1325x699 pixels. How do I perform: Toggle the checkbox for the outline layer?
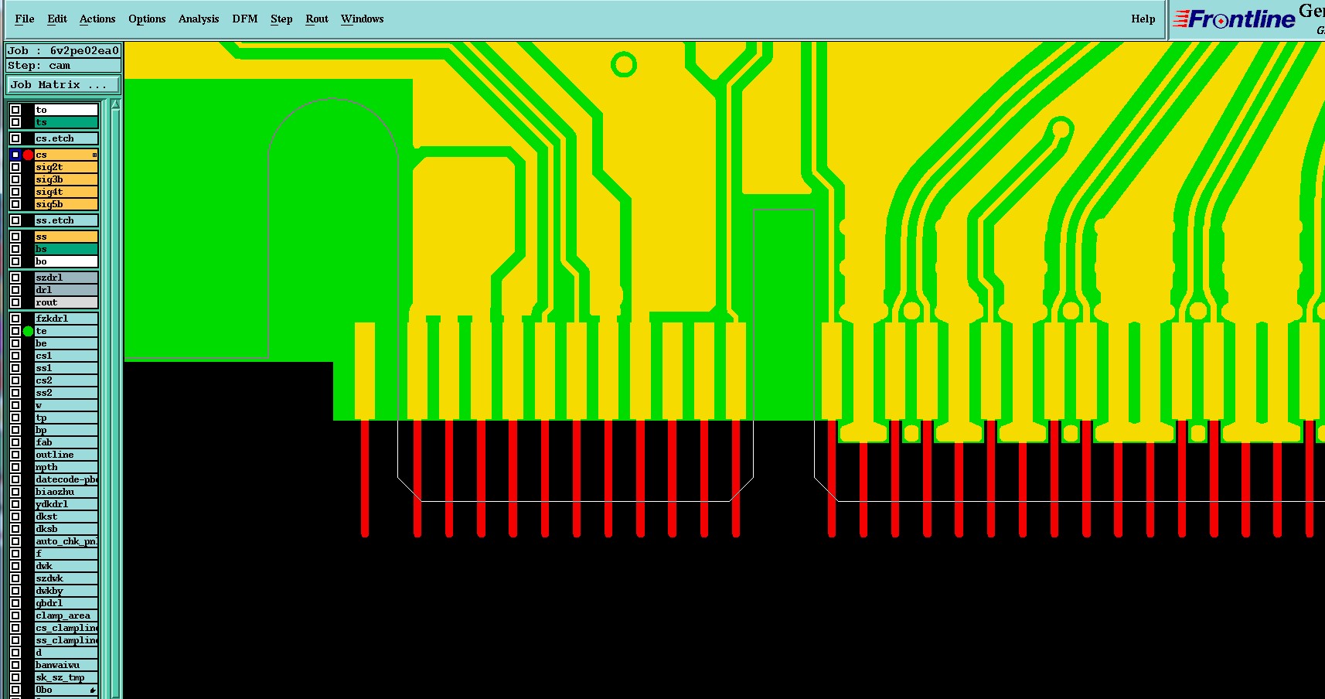(15, 455)
